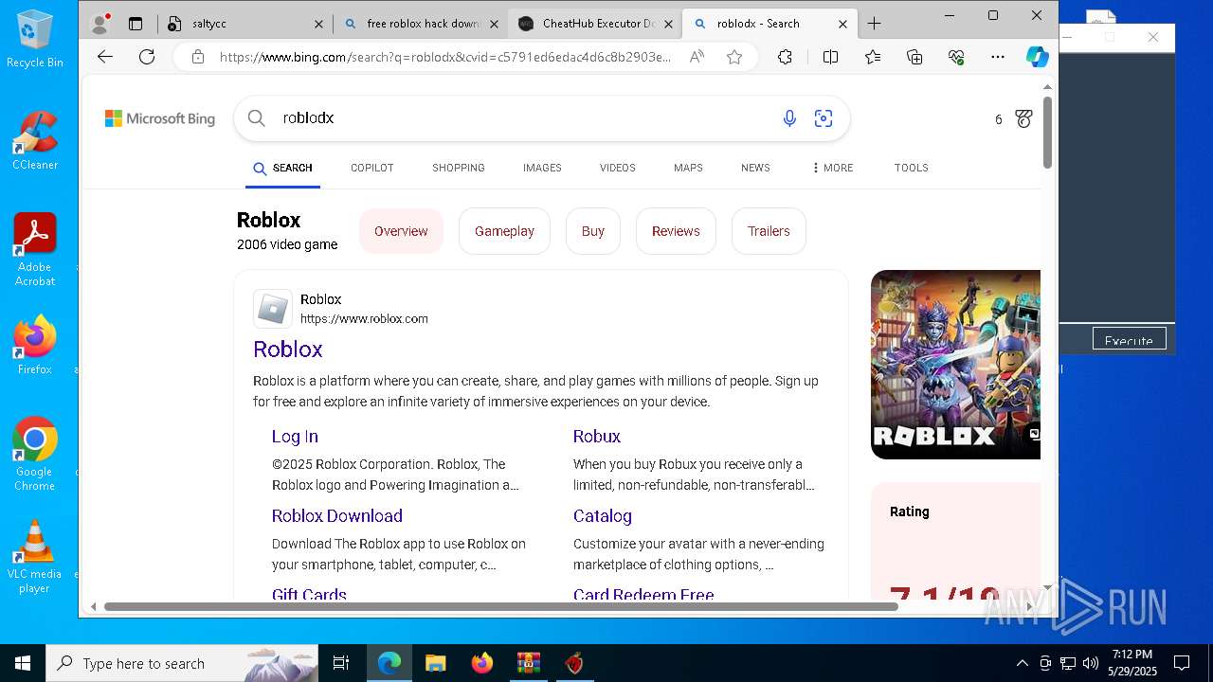Screen dimensions: 1213x682
Task: Close the CheatHub Executor tab
Action: tap(668, 25)
